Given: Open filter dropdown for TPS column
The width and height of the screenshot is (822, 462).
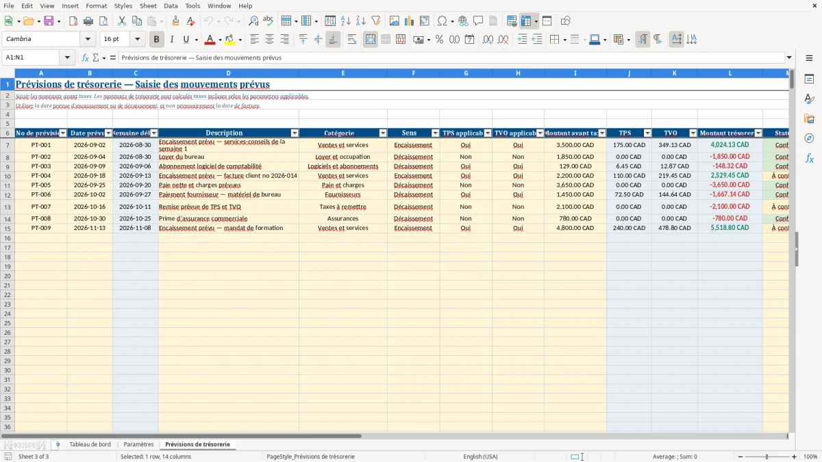Looking at the screenshot, I should 647,133.
